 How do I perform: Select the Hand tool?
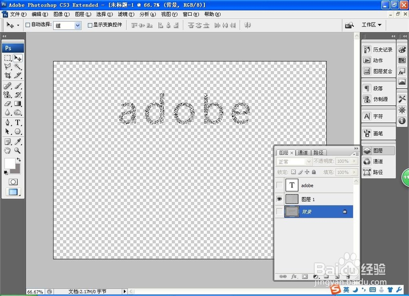(x=7, y=150)
